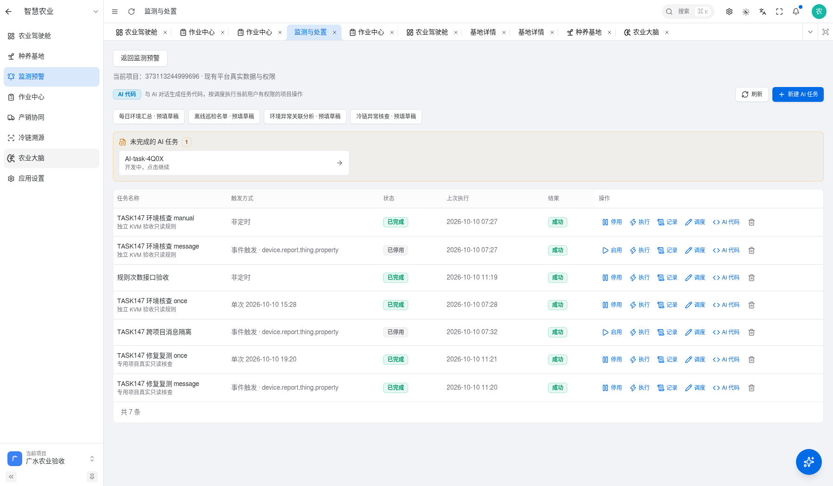Click 返回监测预警 button

(140, 58)
